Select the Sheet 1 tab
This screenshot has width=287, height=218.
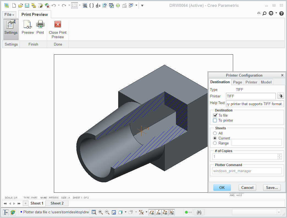click(x=37, y=203)
